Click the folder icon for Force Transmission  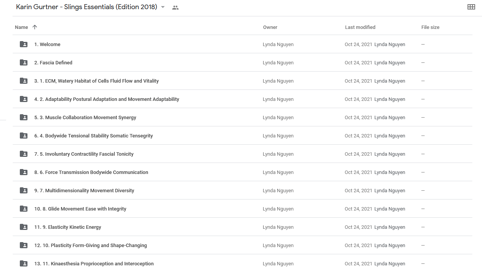coord(24,172)
